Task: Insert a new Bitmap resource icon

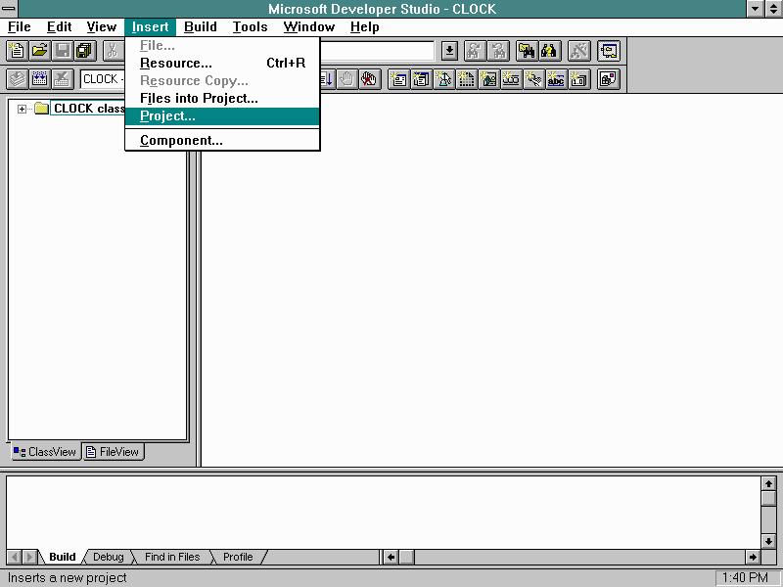Action: (489, 79)
